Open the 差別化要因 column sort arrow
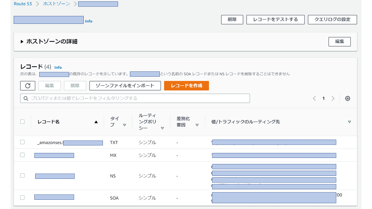Screen dimensions: 372x209 [197, 125]
